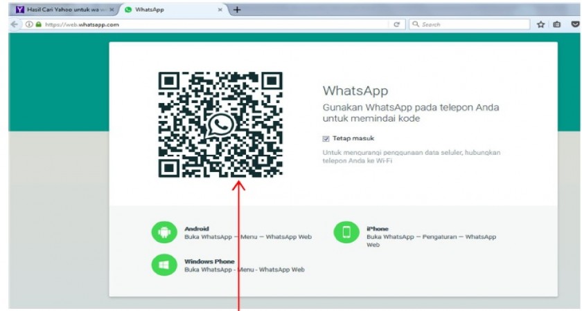Click the green Android robot icon

[164, 232]
